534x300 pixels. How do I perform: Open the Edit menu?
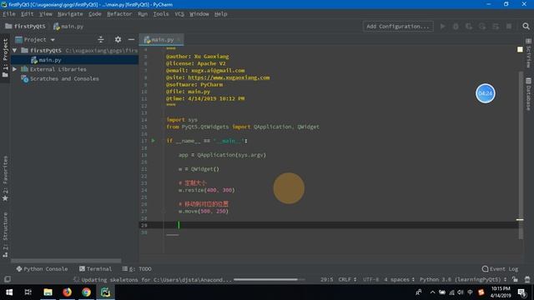(28, 14)
